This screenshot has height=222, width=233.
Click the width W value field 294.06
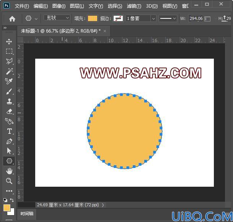[196, 19]
